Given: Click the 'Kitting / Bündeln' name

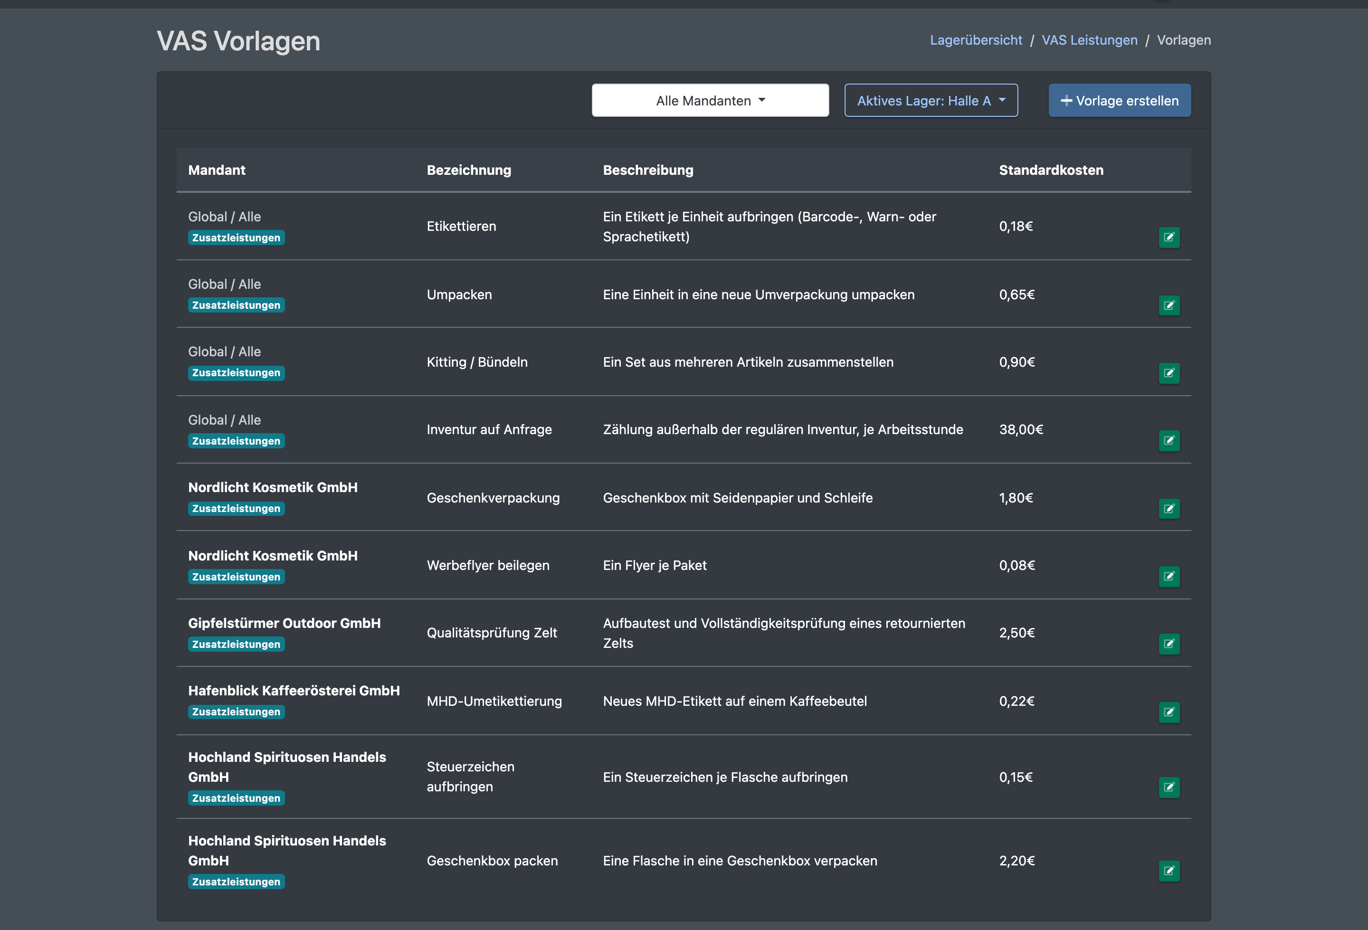Looking at the screenshot, I should point(477,362).
